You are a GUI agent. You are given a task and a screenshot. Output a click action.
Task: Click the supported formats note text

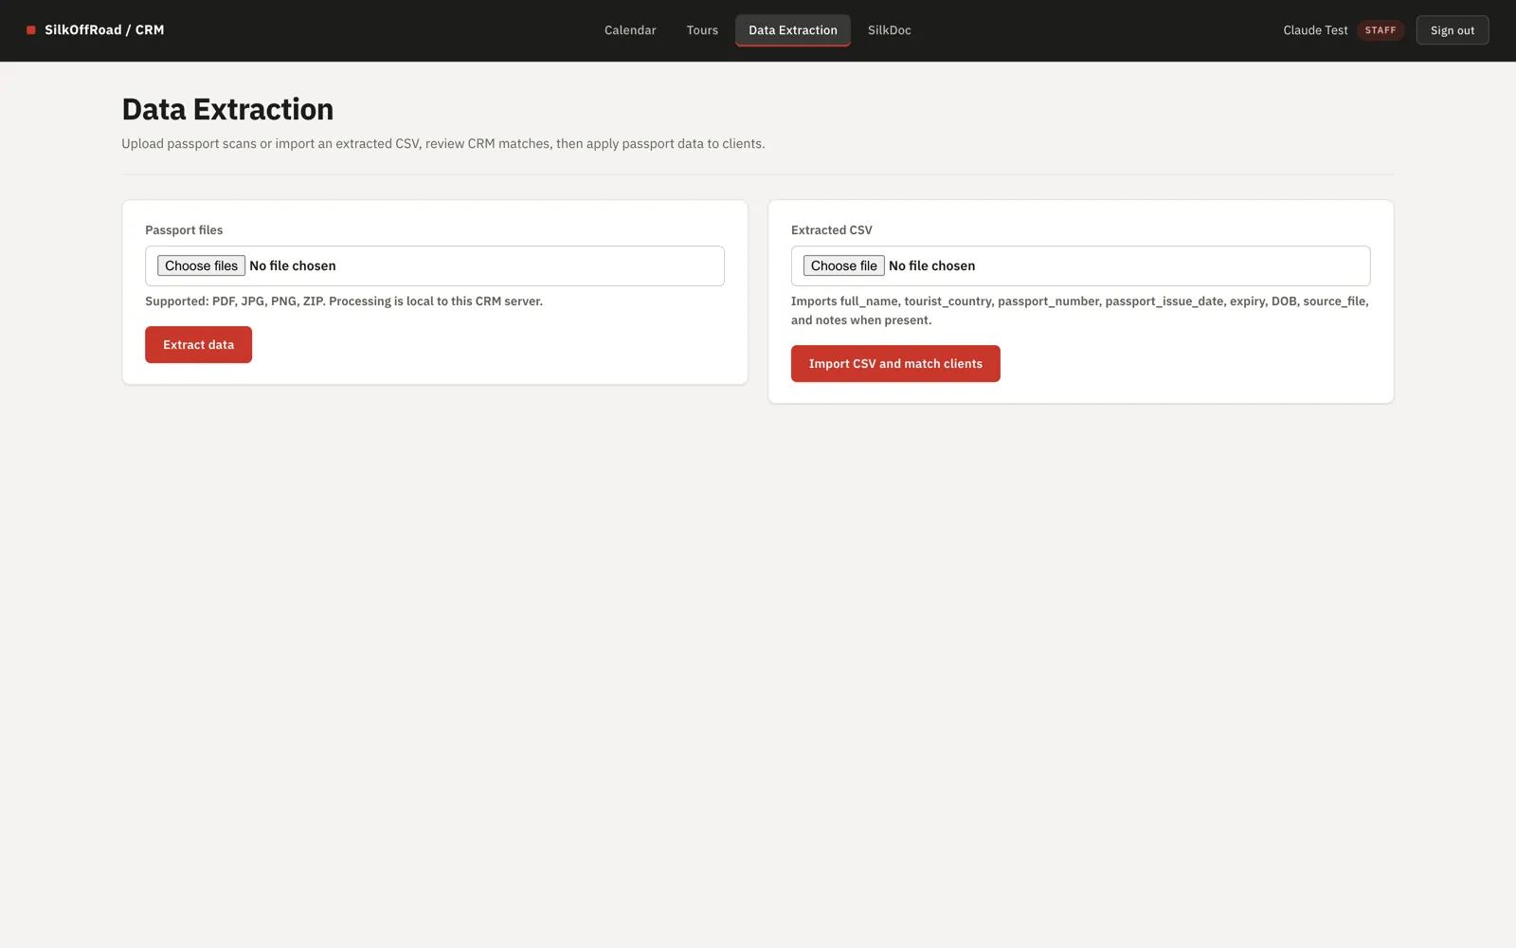point(344,301)
